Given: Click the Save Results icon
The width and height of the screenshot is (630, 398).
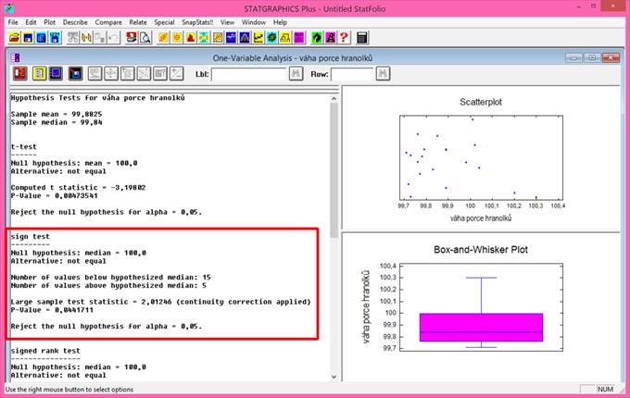Looking at the screenshot, I should pyautogui.click(x=75, y=73).
